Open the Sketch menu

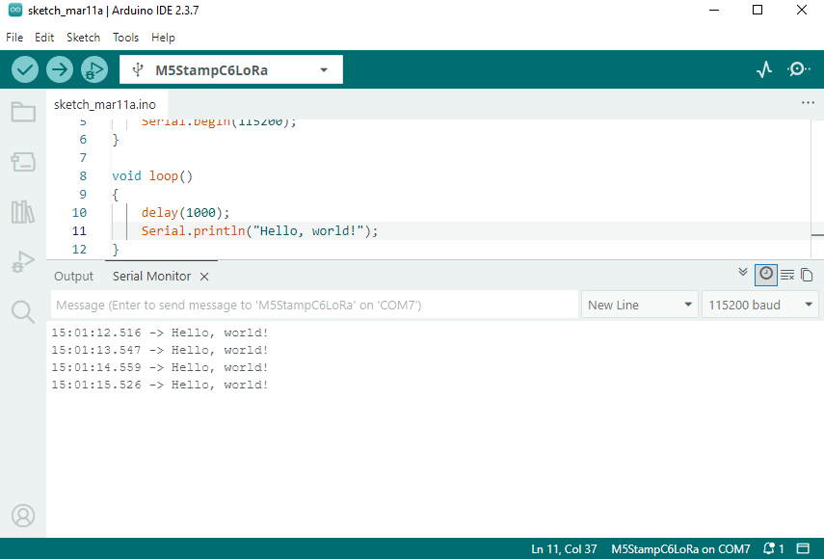click(x=83, y=38)
